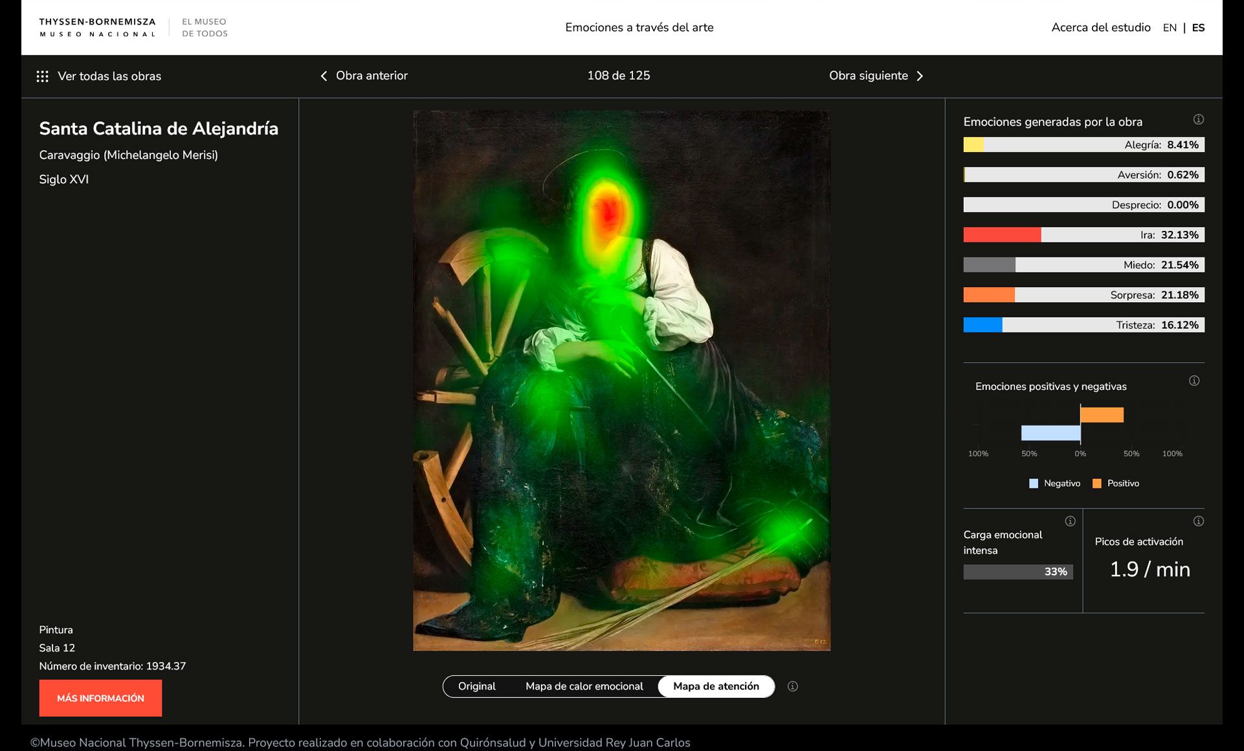
Task: Open info icon beside Emociones generadas por la obra
Action: coord(1199,120)
